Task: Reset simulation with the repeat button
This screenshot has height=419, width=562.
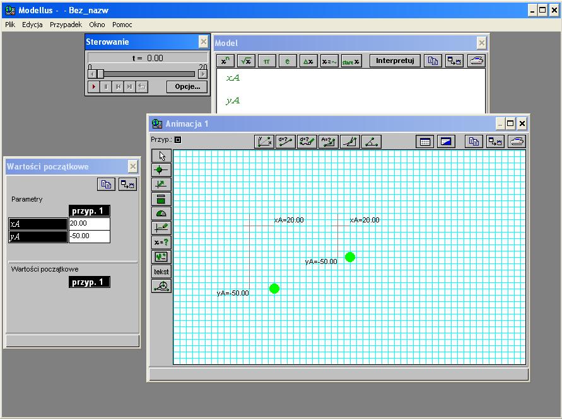Action: click(x=142, y=87)
